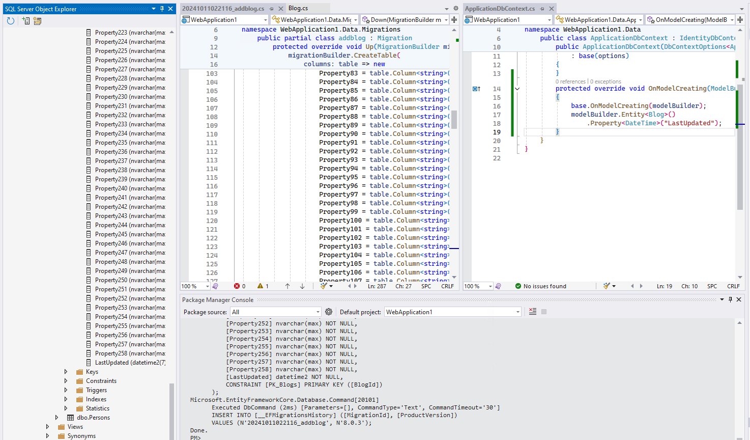Open WebApplication1.Data.Migrations type dropdown

tap(314, 20)
